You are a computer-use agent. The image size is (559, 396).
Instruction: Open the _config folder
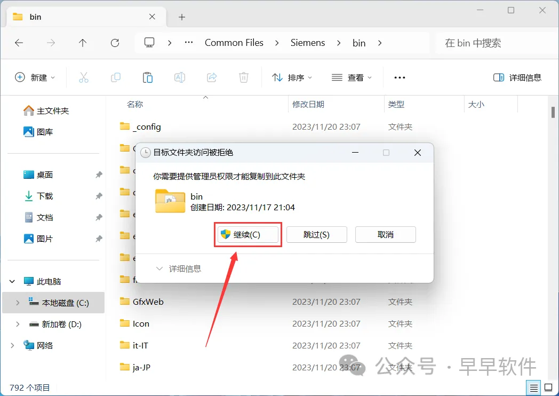coord(147,126)
